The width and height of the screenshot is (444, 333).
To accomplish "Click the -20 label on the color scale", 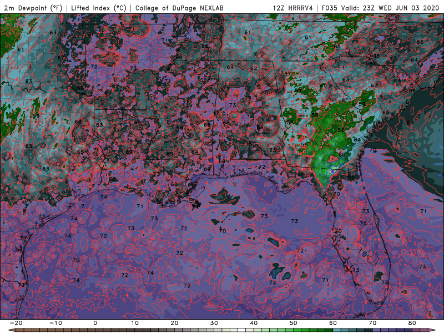I will point(16,323).
